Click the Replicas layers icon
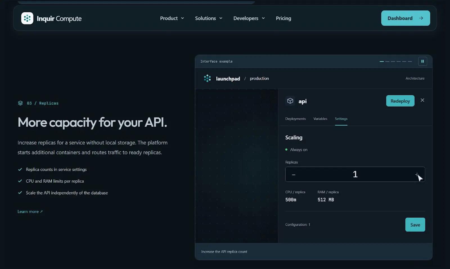 click(x=20, y=103)
